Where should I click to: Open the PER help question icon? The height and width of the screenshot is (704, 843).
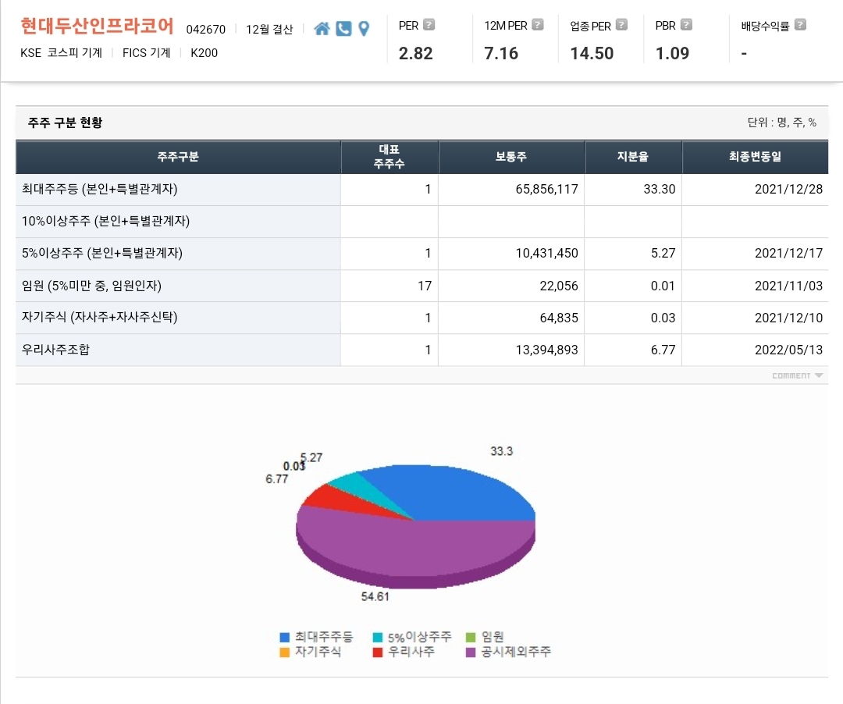coord(429,25)
